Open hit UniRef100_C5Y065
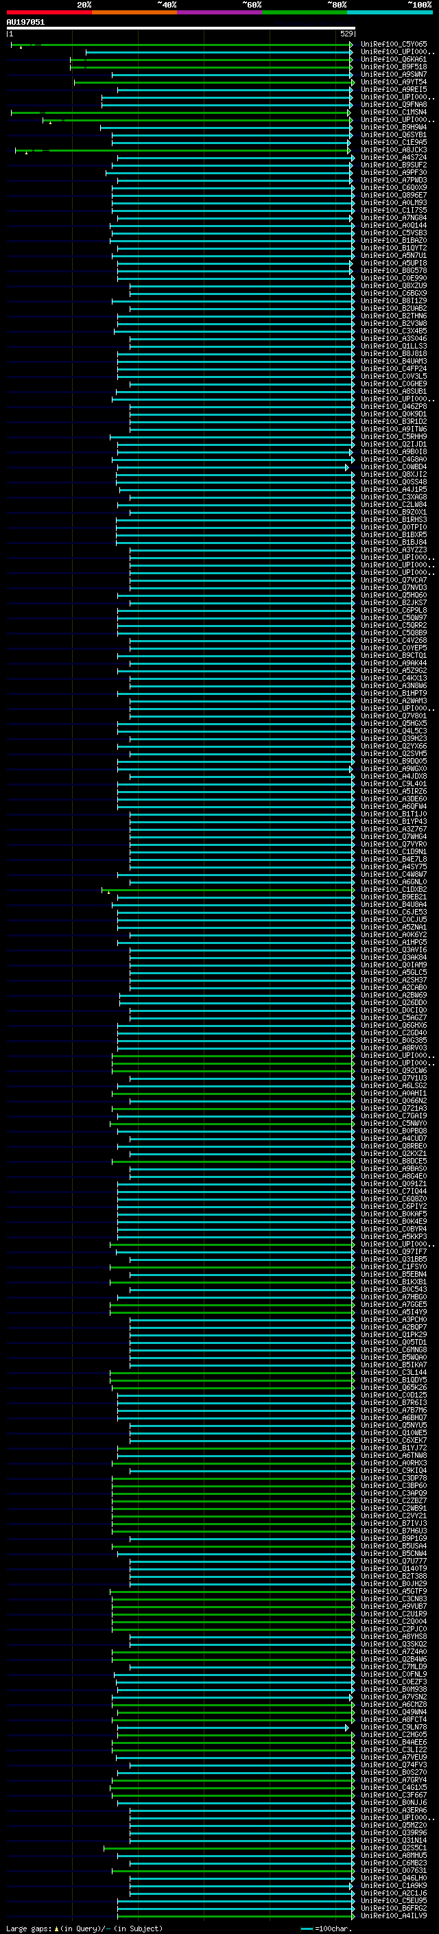This screenshot has height=1934, width=439. tap(394, 45)
